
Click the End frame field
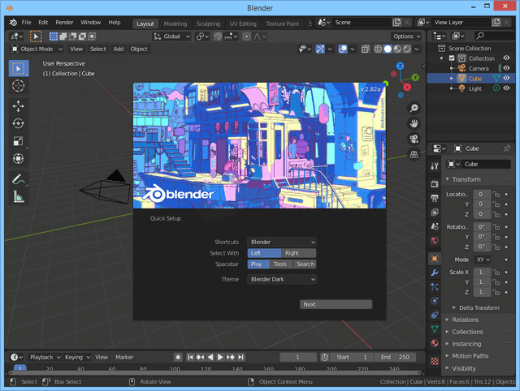click(396, 357)
